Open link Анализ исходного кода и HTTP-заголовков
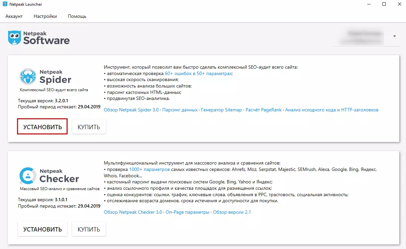Image resolution: width=406 pixels, height=249 pixels. (x=332, y=110)
